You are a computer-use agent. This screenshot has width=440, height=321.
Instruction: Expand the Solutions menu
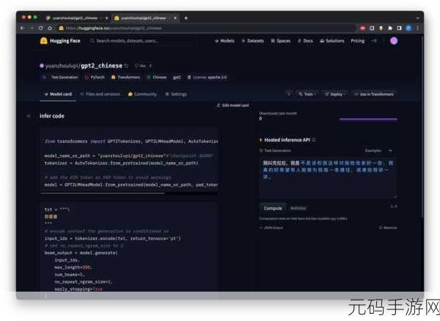(x=332, y=41)
